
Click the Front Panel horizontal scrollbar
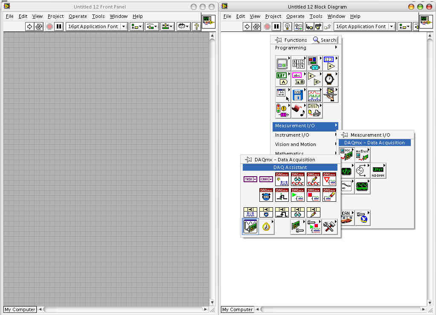tap(123, 309)
